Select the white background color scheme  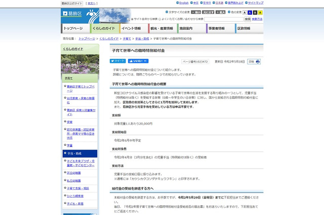245,13
